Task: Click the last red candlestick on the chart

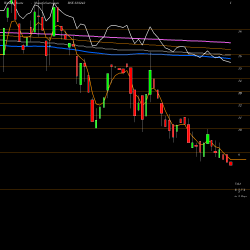Action: [230, 163]
